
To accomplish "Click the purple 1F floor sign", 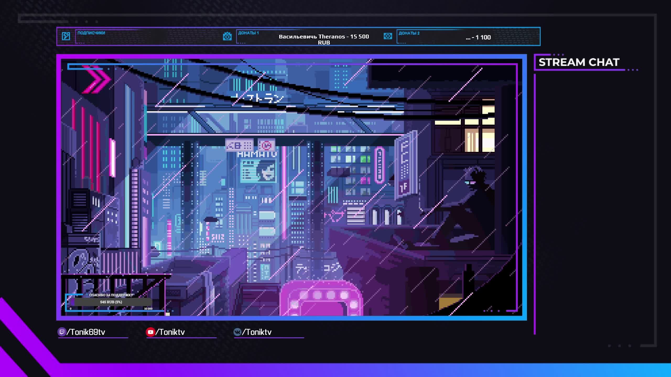I will click(x=404, y=187).
